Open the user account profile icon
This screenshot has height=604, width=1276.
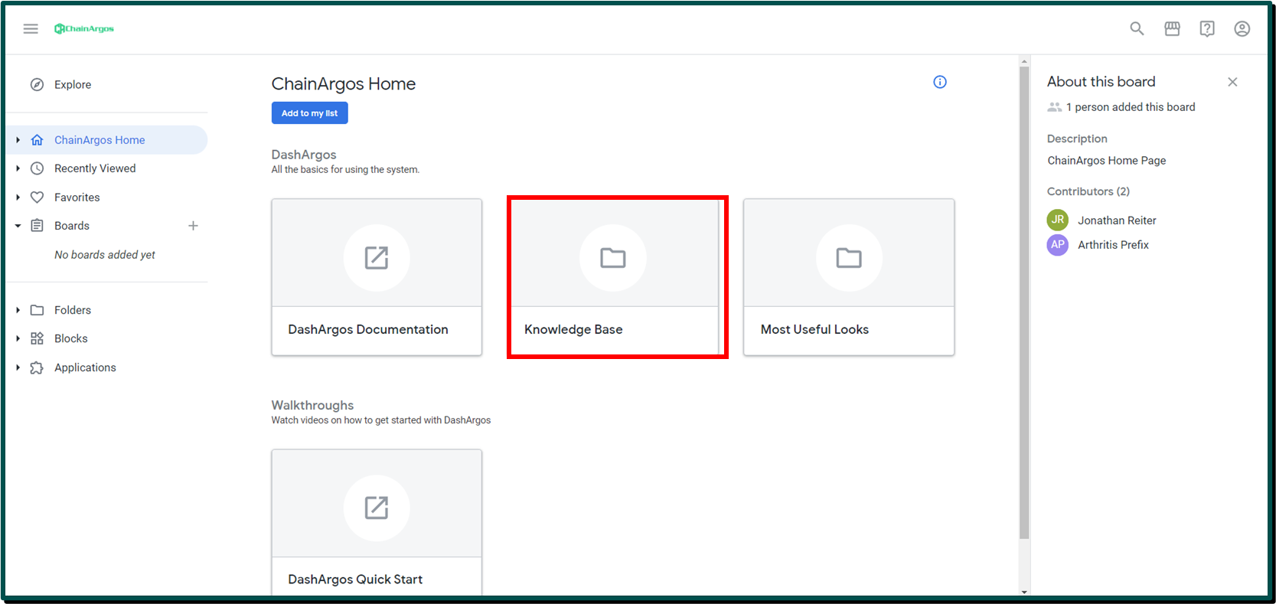click(x=1242, y=28)
